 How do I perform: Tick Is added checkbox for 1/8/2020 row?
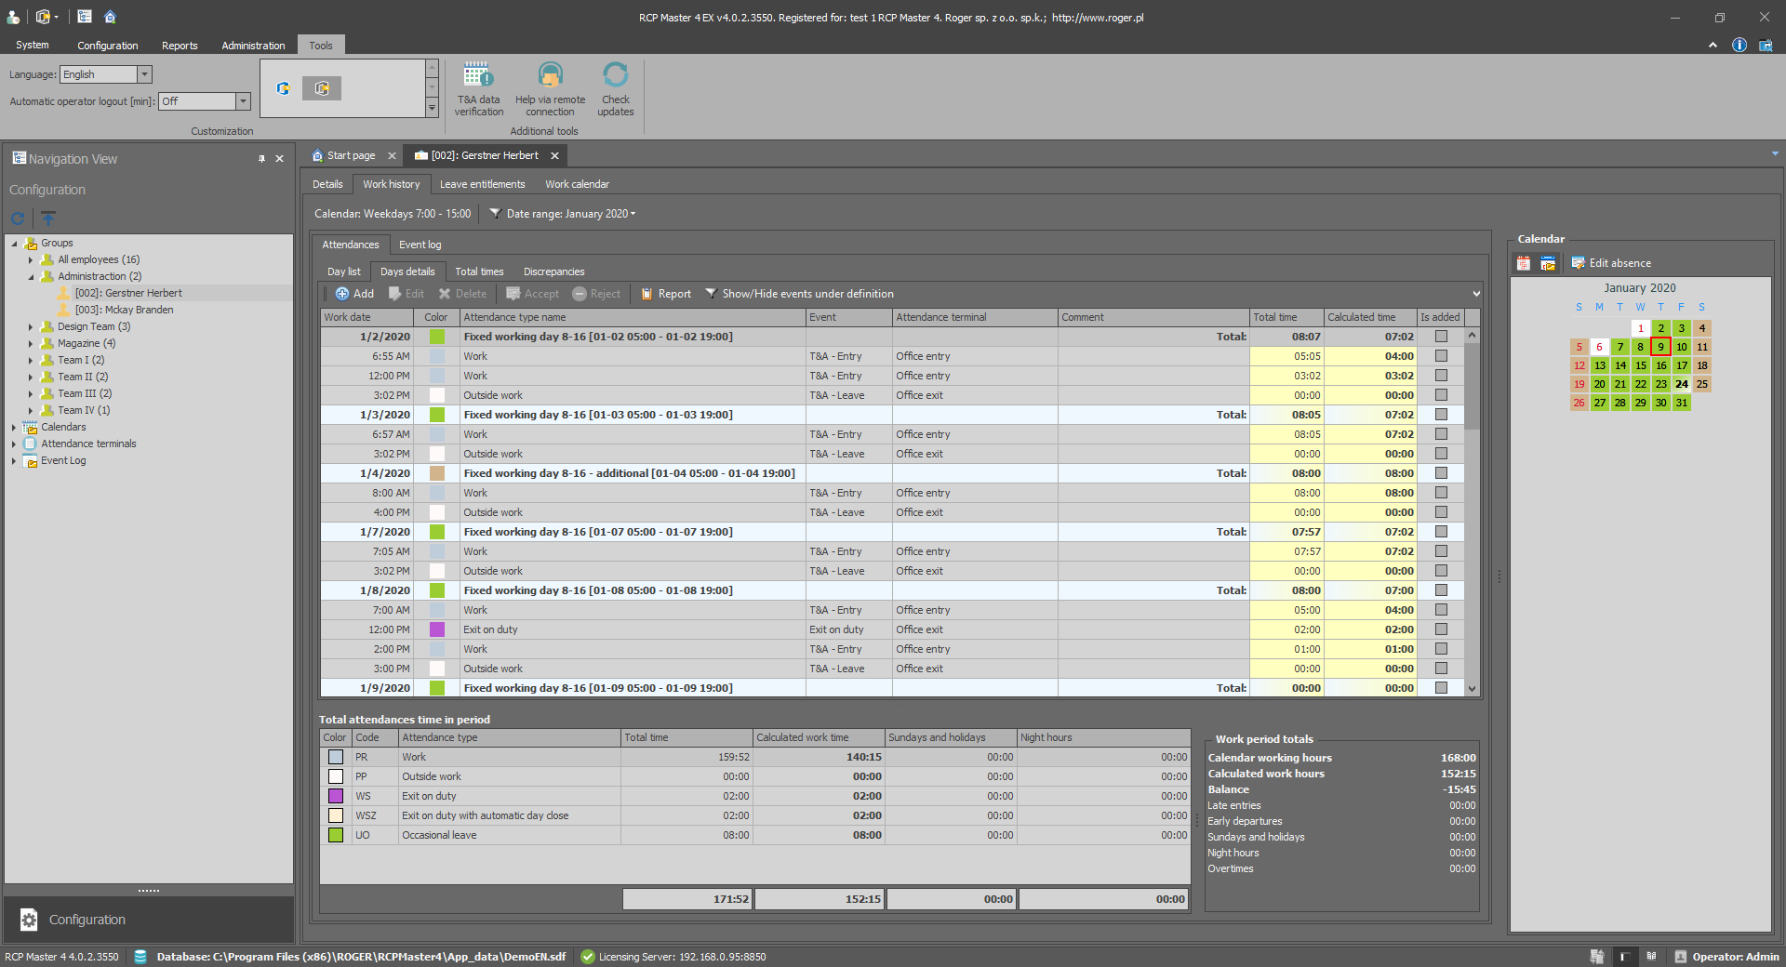tap(1441, 590)
